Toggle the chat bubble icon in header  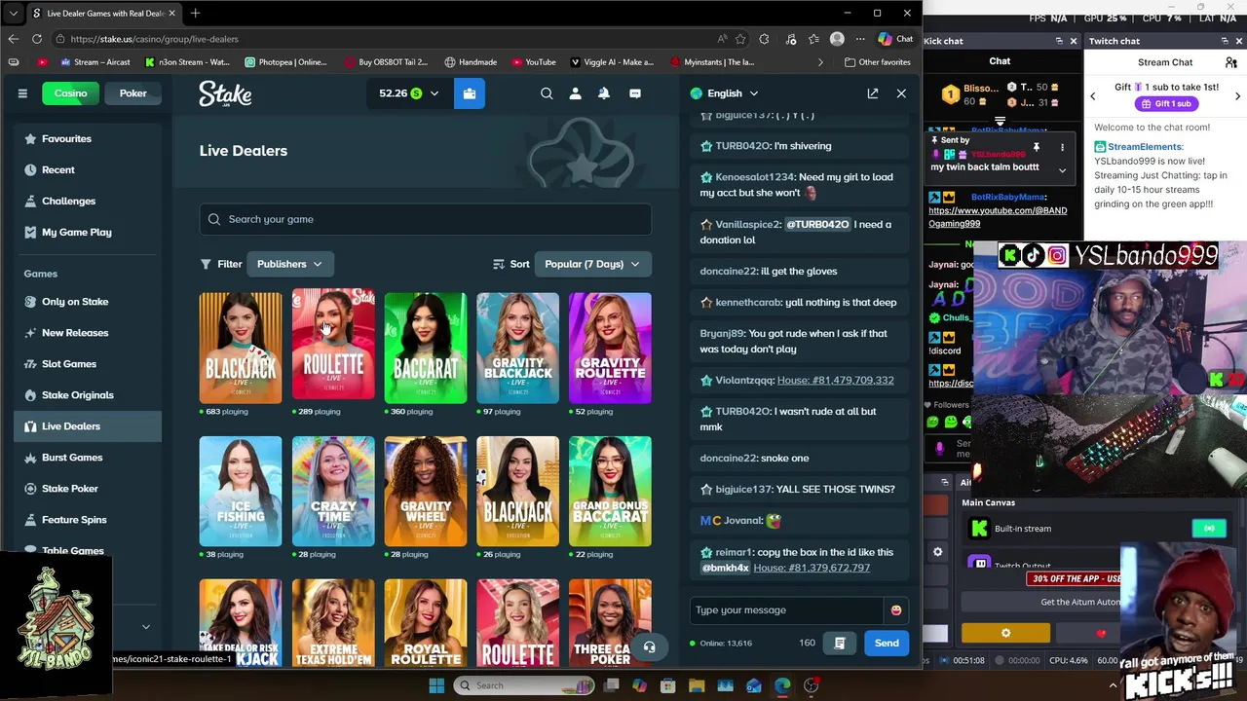(x=635, y=93)
